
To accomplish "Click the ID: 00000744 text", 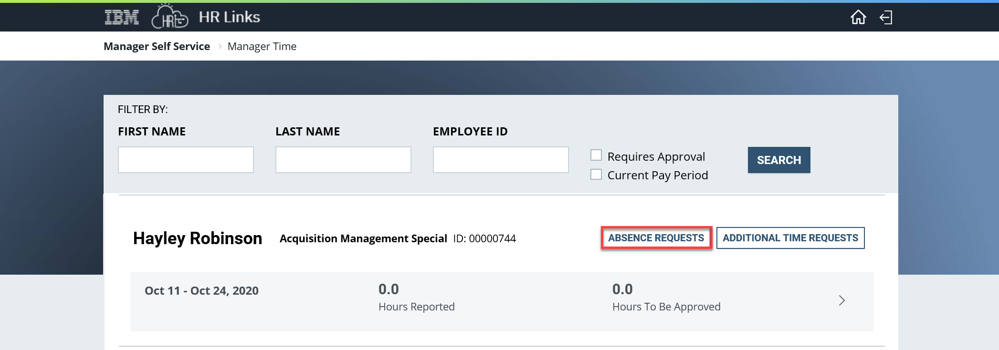I will pos(484,238).
